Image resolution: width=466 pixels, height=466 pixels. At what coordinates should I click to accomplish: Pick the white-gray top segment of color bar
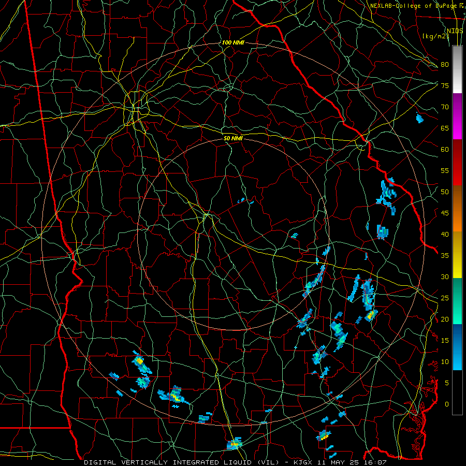click(x=457, y=69)
